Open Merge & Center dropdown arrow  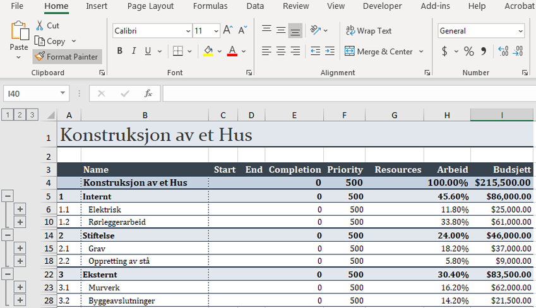click(x=421, y=52)
